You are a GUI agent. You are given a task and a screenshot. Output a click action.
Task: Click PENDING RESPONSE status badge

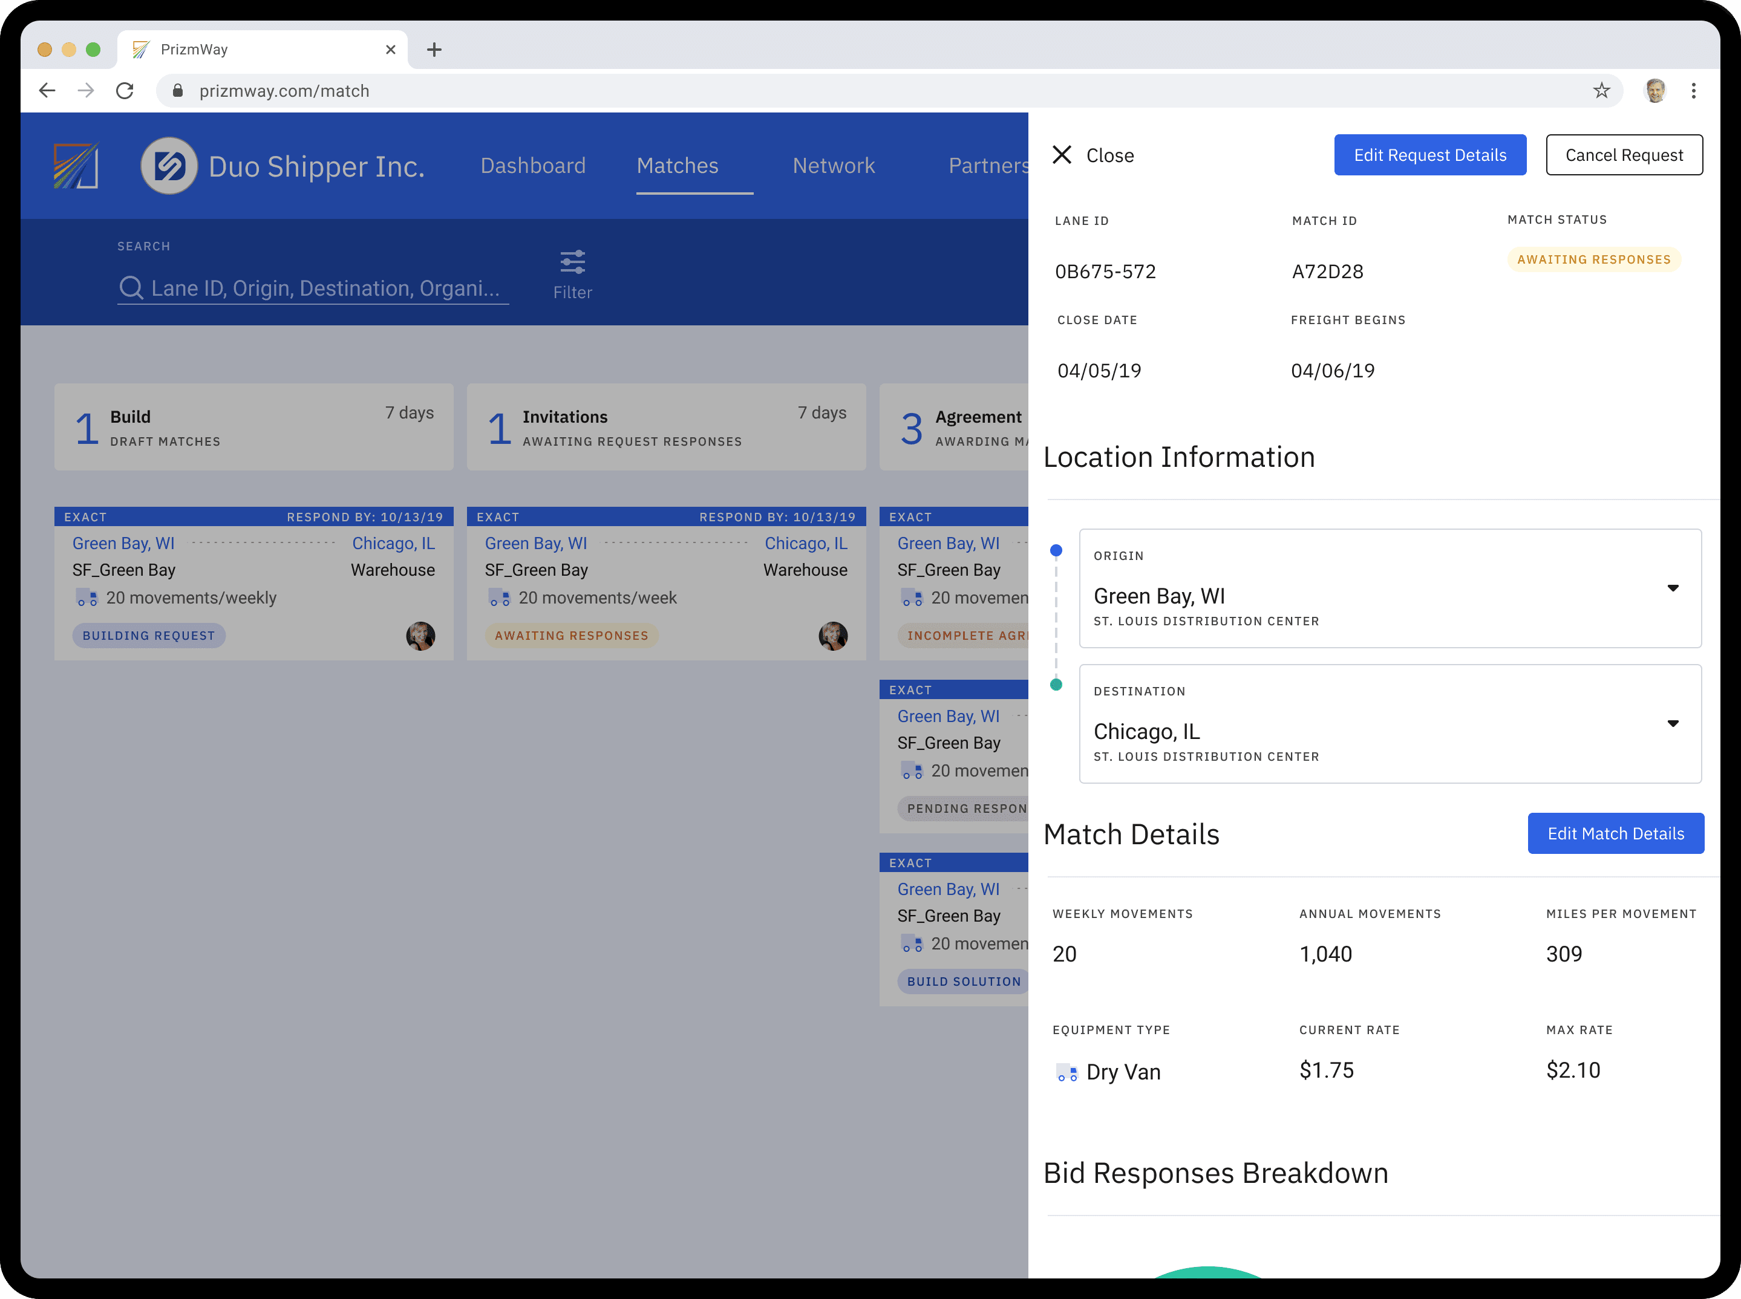tap(963, 809)
